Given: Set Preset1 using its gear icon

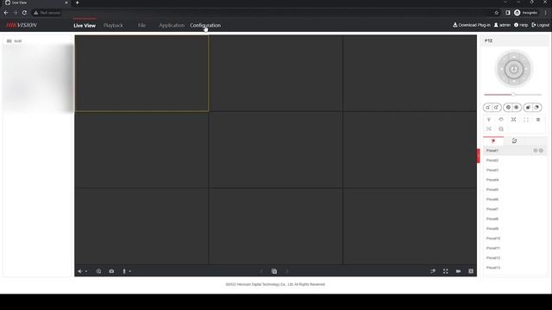Looking at the screenshot, I should [x=541, y=151].
